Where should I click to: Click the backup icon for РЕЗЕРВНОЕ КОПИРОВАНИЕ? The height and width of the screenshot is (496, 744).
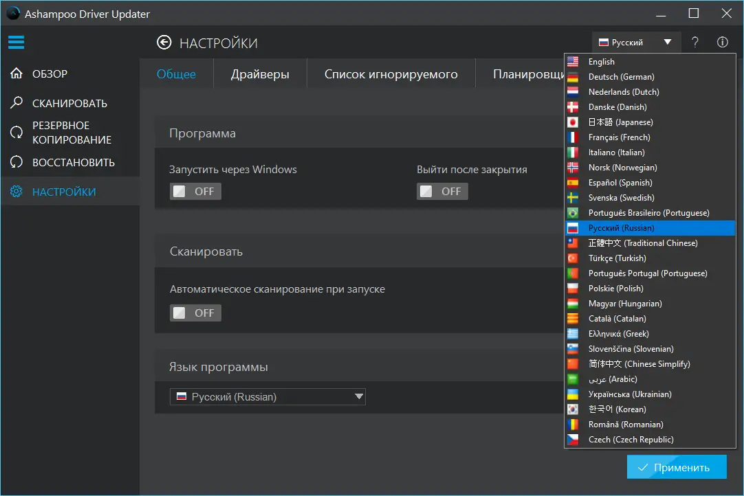pos(17,133)
